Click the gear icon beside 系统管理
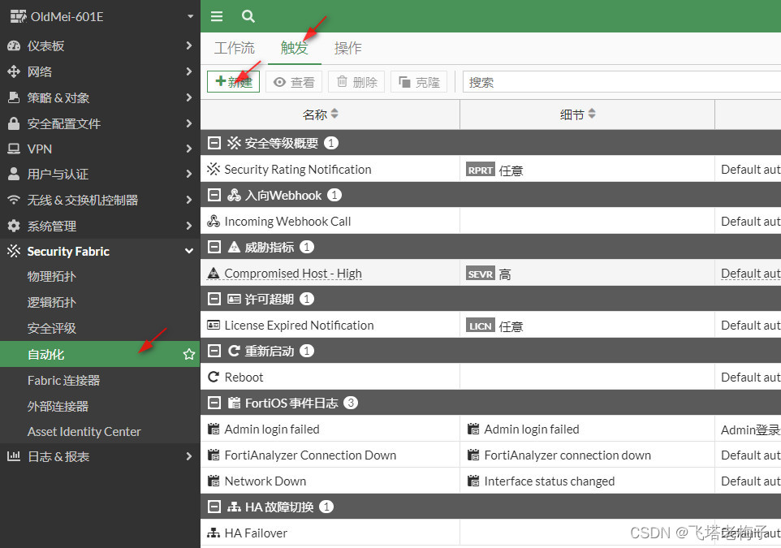This screenshot has width=781, height=548. (14, 226)
